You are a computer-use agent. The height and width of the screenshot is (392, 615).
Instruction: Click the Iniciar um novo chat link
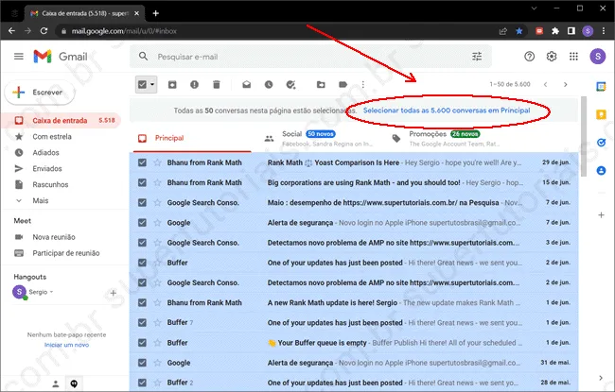point(66,345)
